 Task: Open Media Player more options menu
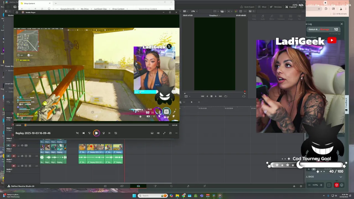coord(176,133)
